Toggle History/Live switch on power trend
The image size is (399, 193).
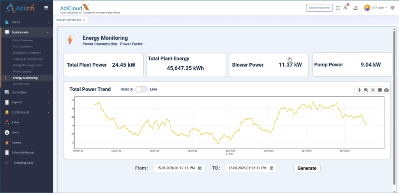(141, 89)
